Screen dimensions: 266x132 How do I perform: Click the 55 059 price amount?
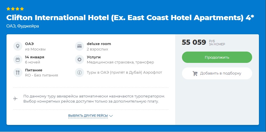(x=194, y=42)
